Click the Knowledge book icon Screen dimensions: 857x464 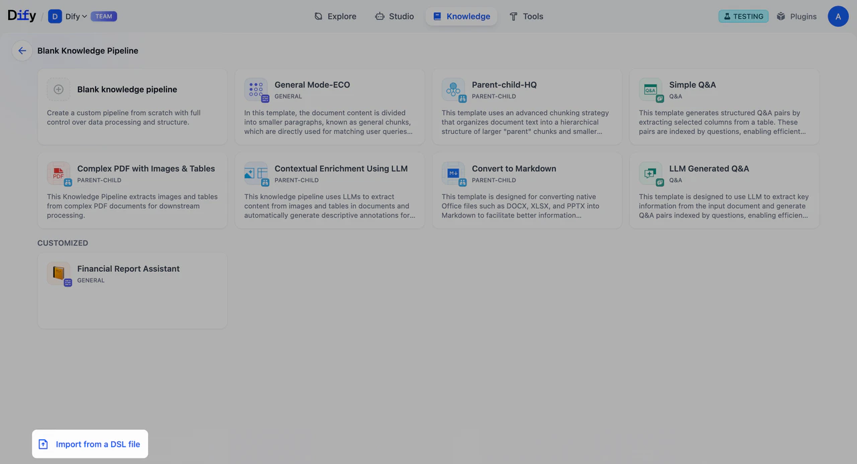[x=437, y=16]
